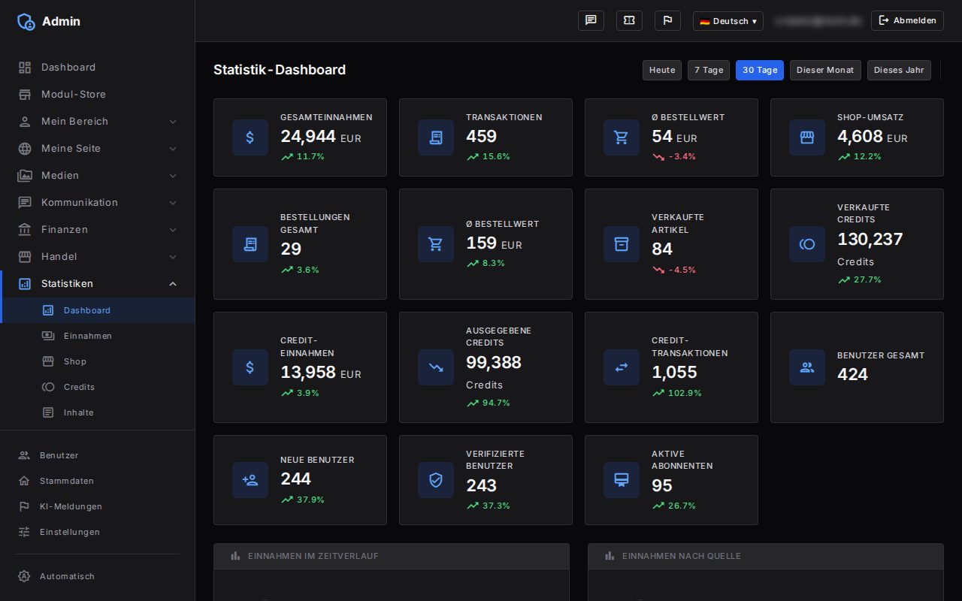The image size is (962, 601).
Task: Click the add-user icon on Neue Benutzer card
Action: click(250, 480)
